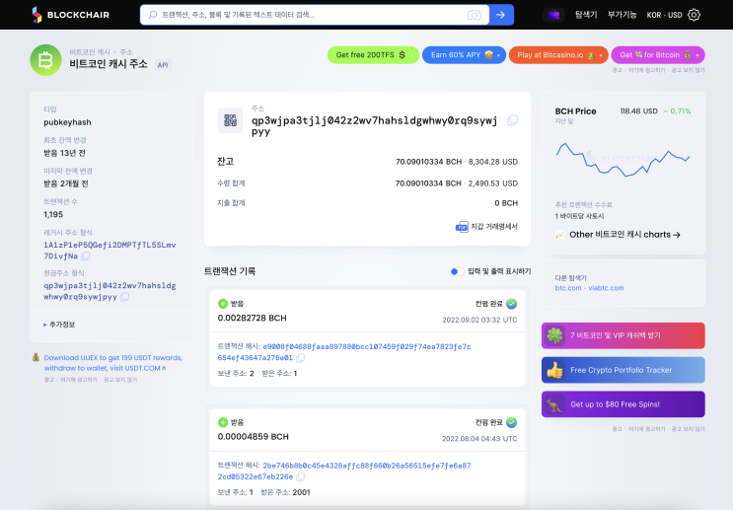
Task: Copy the main address via copy icon
Action: [x=512, y=120]
